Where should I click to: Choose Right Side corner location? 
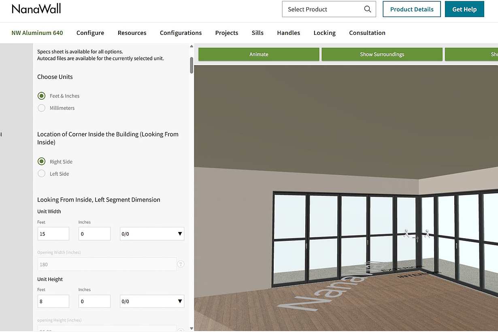pos(41,162)
